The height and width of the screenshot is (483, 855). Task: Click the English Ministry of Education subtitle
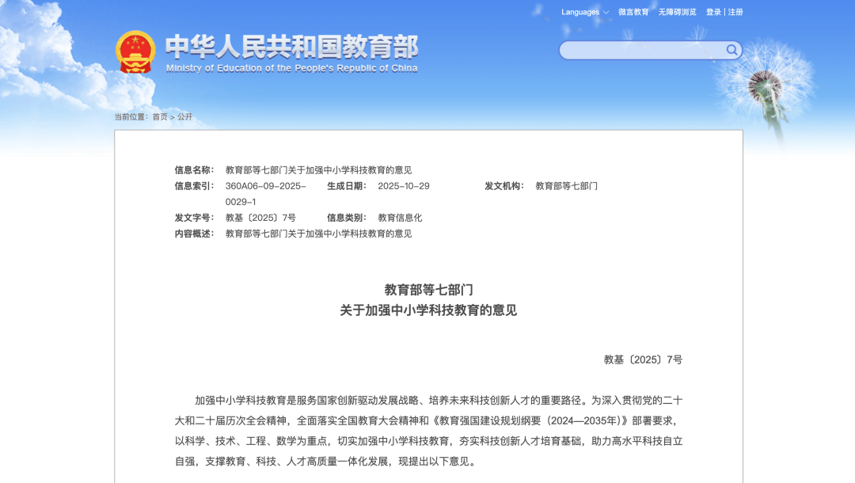click(x=291, y=69)
